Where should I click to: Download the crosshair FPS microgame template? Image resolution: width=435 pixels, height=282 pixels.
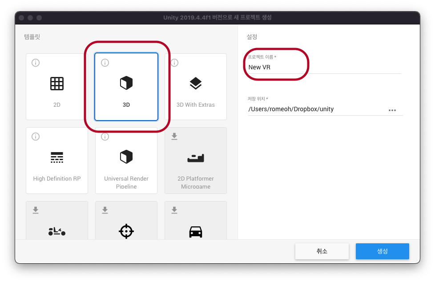[x=105, y=210]
